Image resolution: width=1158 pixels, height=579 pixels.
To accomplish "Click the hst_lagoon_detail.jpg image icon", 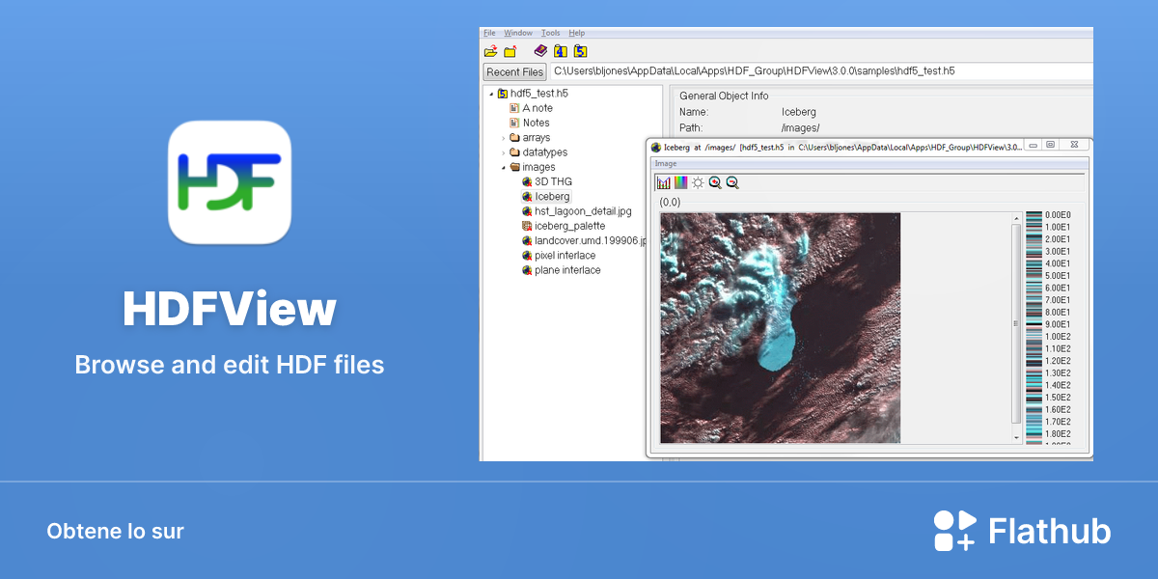I will coord(527,211).
